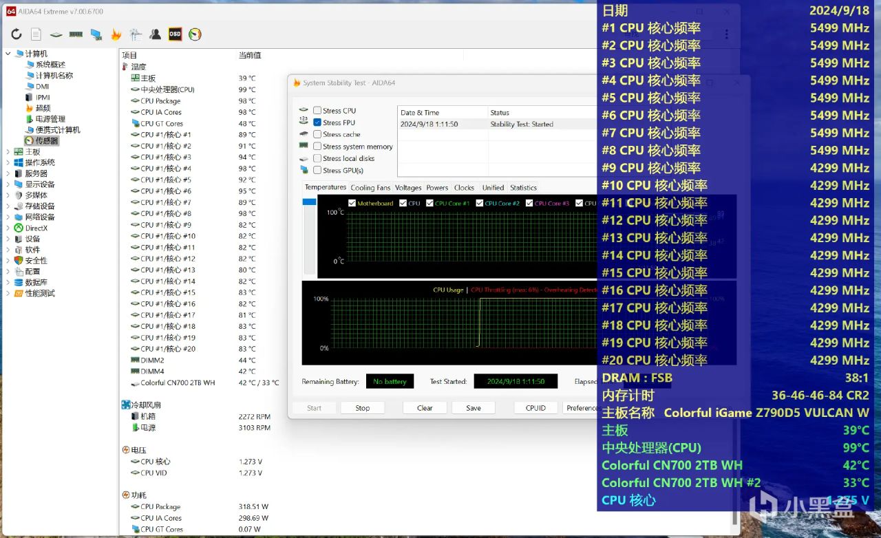Open System Stability Test flame toolbar icon
Screen dimensions: 881x538
(116, 34)
